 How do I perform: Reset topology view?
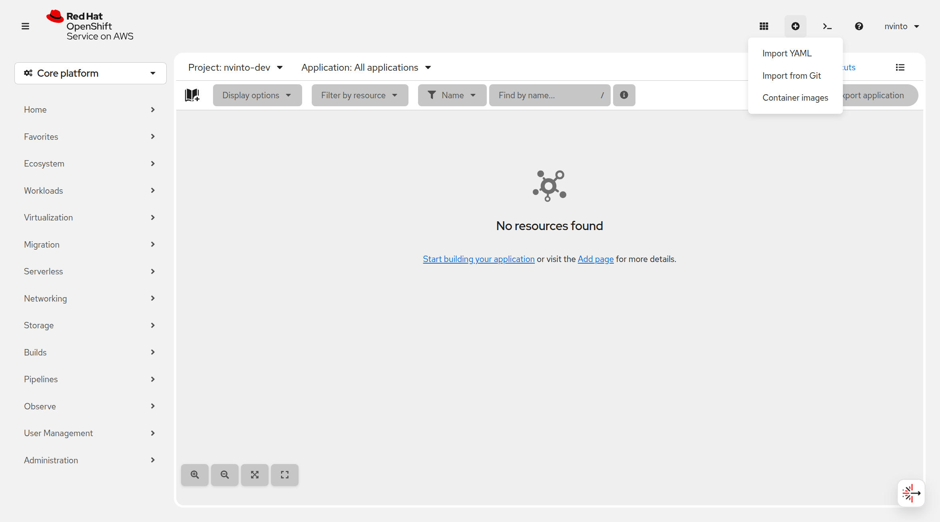tap(285, 475)
